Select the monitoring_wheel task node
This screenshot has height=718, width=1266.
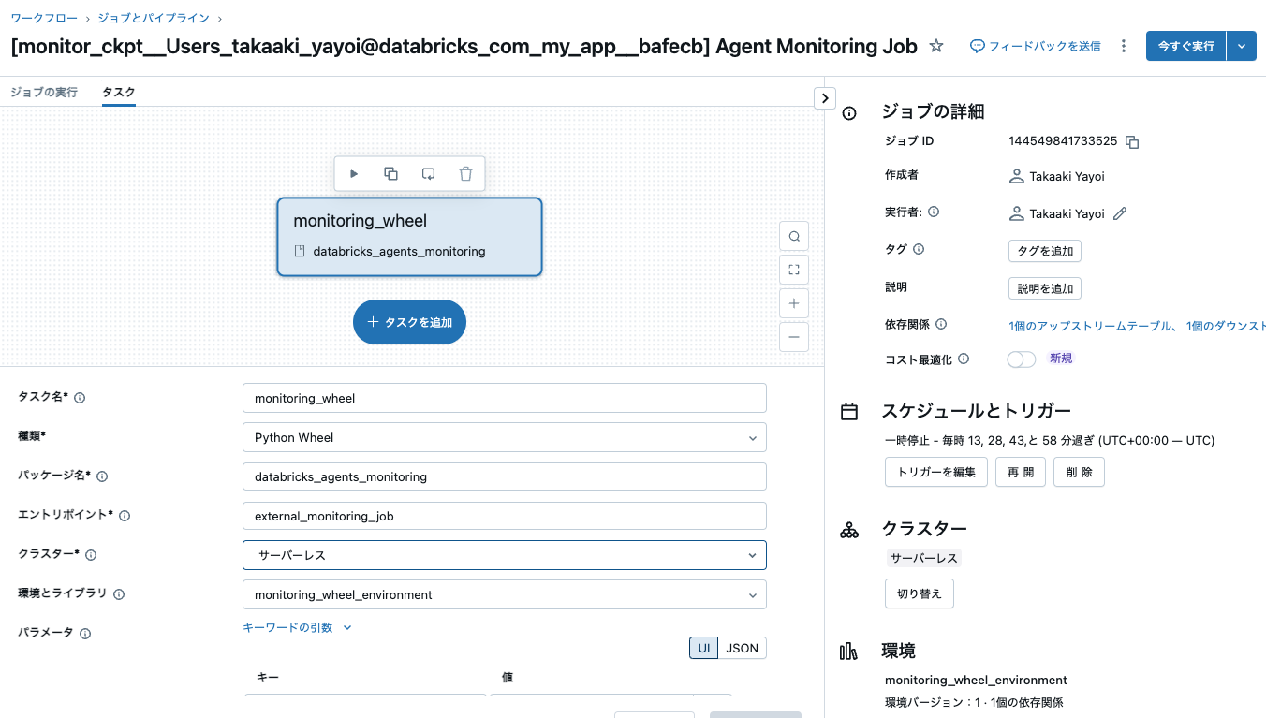409,237
